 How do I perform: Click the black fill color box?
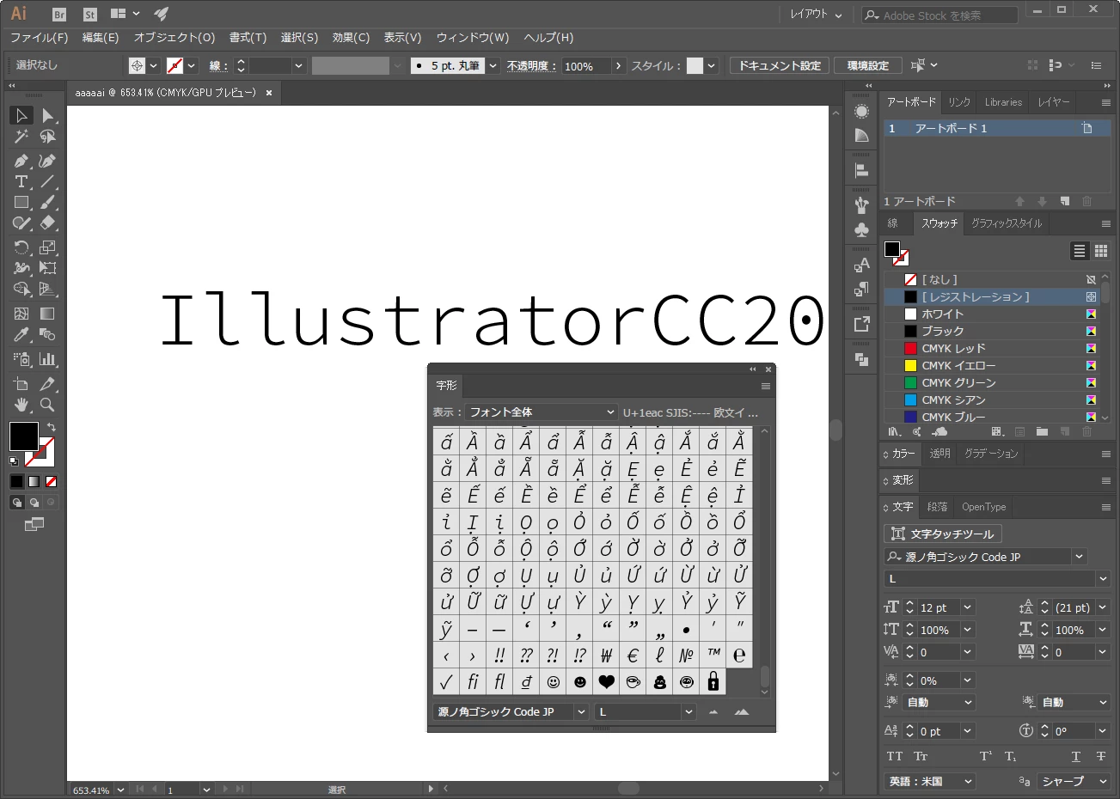pos(23,436)
